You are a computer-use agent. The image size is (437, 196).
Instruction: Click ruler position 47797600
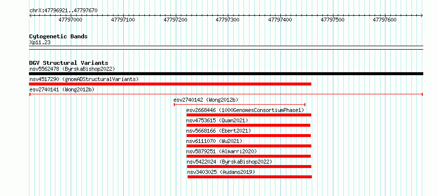(384, 20)
